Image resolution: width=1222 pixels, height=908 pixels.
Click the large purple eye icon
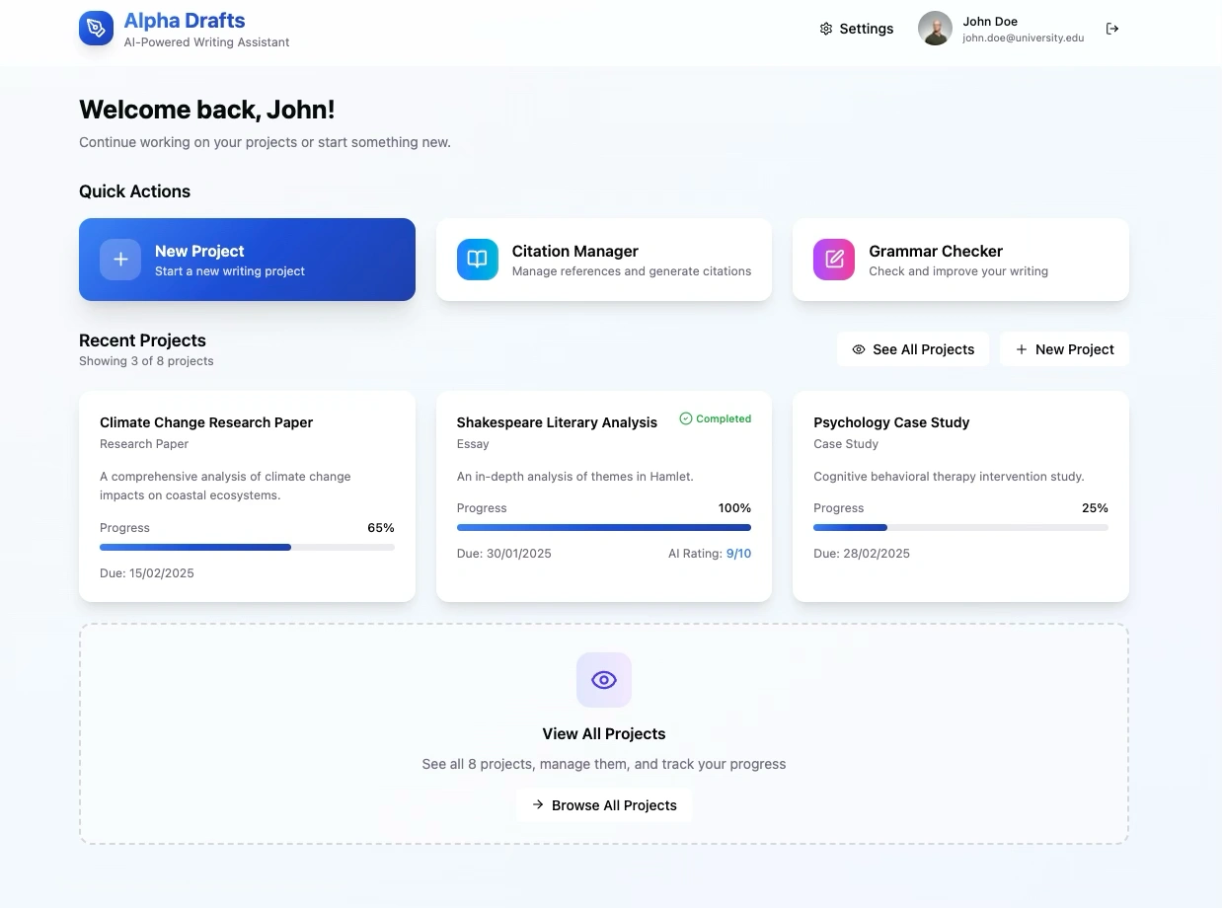tap(604, 680)
